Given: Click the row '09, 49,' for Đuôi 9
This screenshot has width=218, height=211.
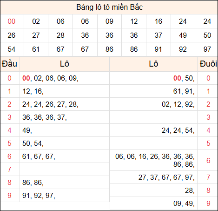Looking at the screenshot, I should (x=164, y=204).
